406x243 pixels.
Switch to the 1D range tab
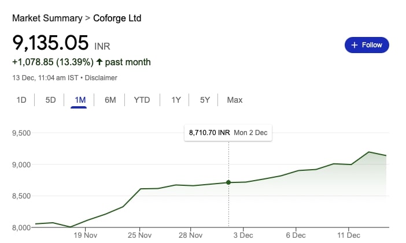pos(21,100)
